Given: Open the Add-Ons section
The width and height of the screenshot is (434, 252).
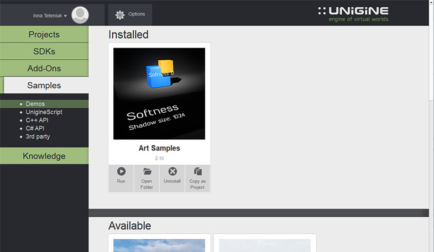Looking at the screenshot, I should (44, 69).
